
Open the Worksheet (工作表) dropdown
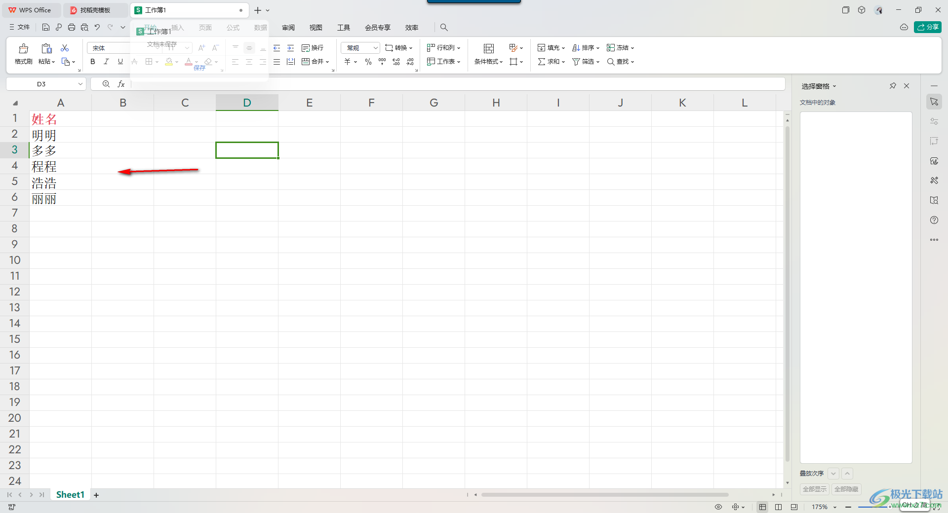[443, 62]
